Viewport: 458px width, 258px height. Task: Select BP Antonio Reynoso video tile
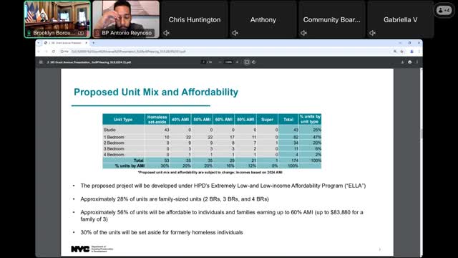click(x=126, y=19)
